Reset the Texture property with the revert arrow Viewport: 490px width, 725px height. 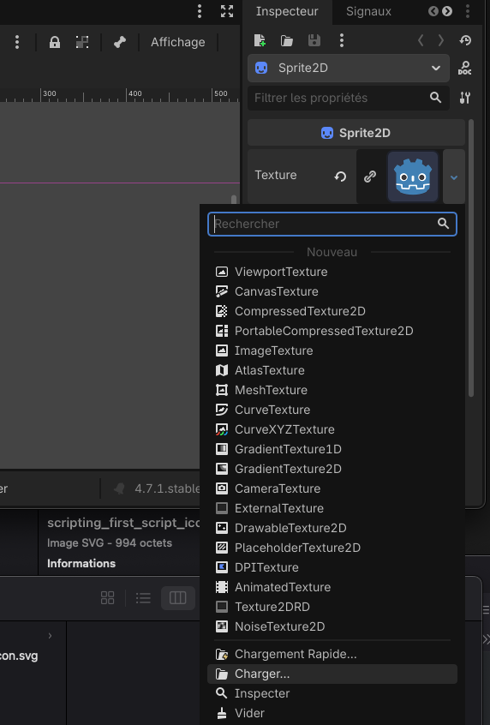tap(340, 177)
